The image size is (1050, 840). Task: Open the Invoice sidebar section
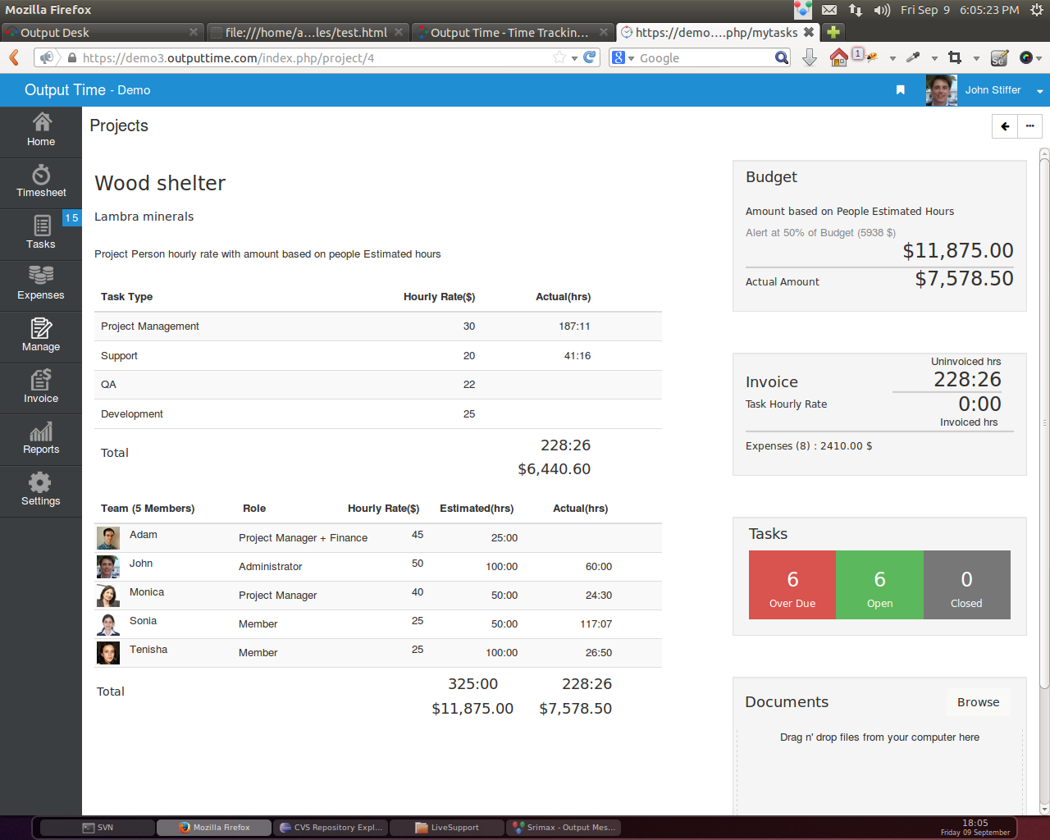(41, 388)
